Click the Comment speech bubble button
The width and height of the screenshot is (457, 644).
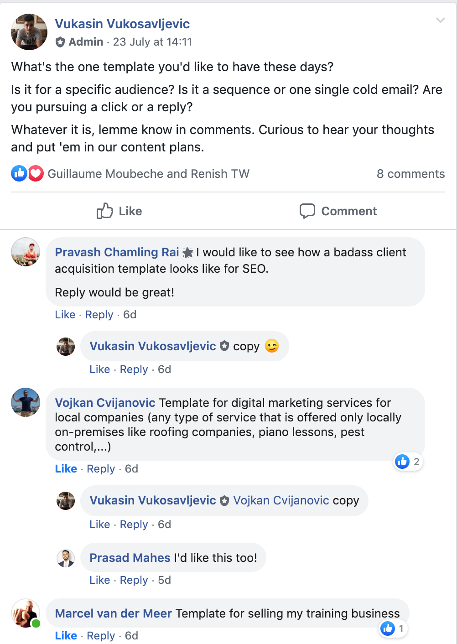pos(338,211)
